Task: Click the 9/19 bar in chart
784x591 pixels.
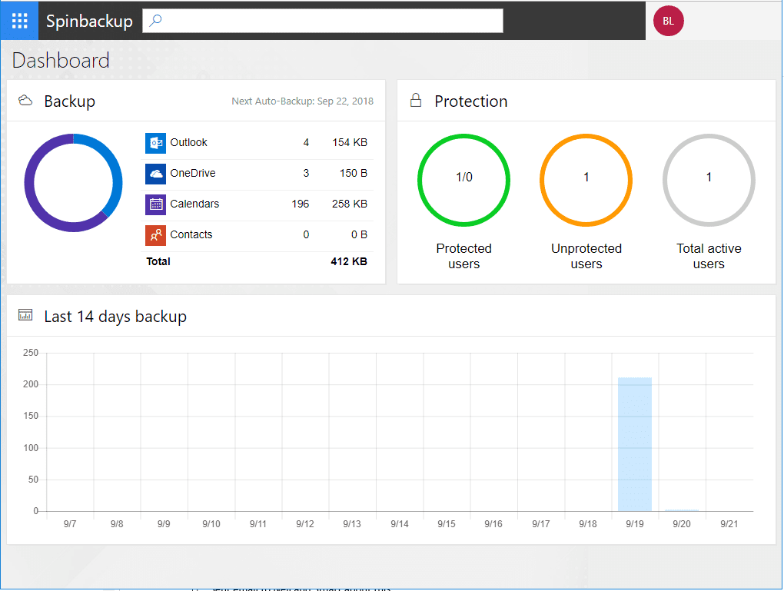Action: (x=635, y=444)
